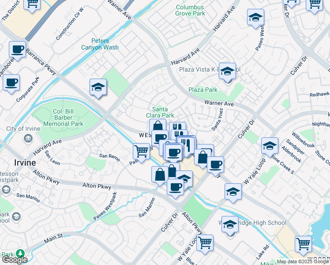The image size is (330, 265).
Task: Click the gray school icon left of San Marino
Action: point(6,189)
